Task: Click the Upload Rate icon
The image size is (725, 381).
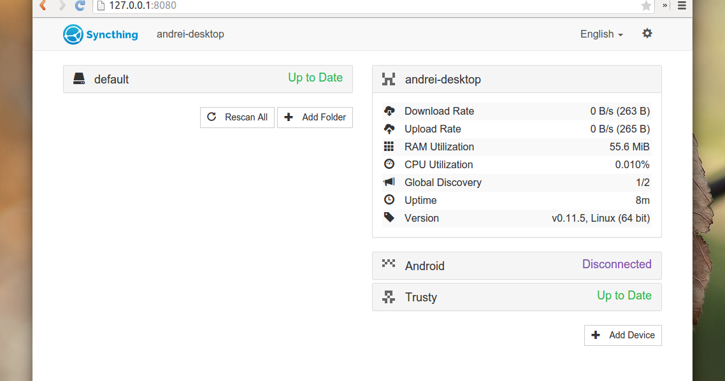Action: [x=389, y=129]
